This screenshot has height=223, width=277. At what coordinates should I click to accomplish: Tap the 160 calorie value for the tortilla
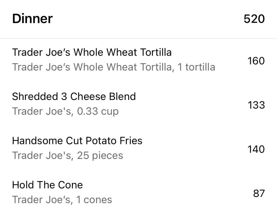pos(256,61)
